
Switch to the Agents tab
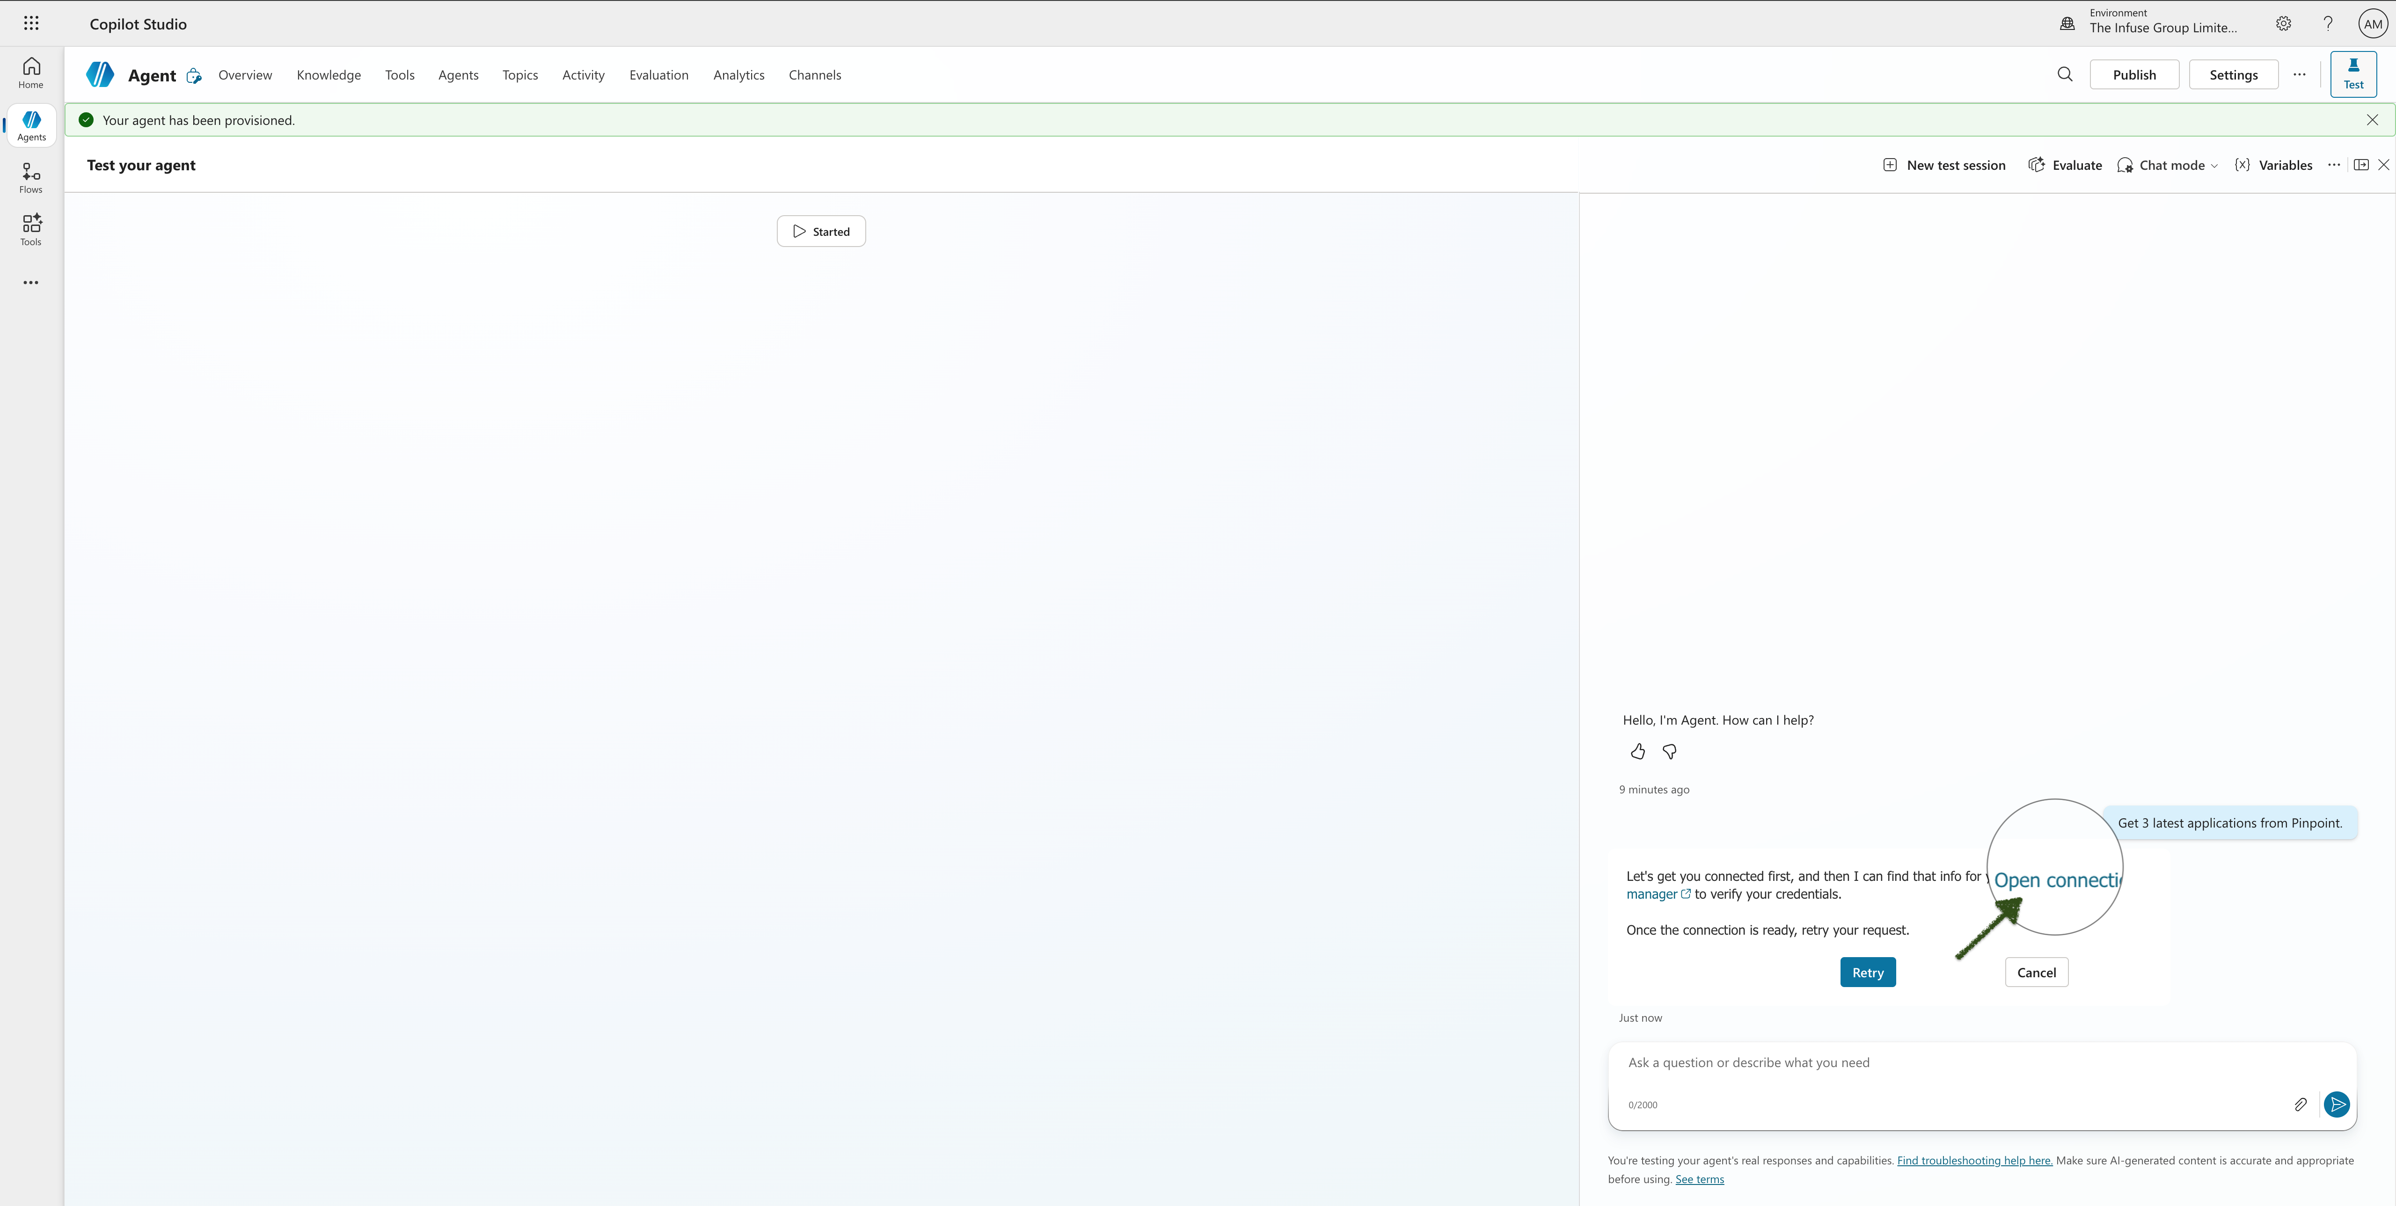pos(459,75)
